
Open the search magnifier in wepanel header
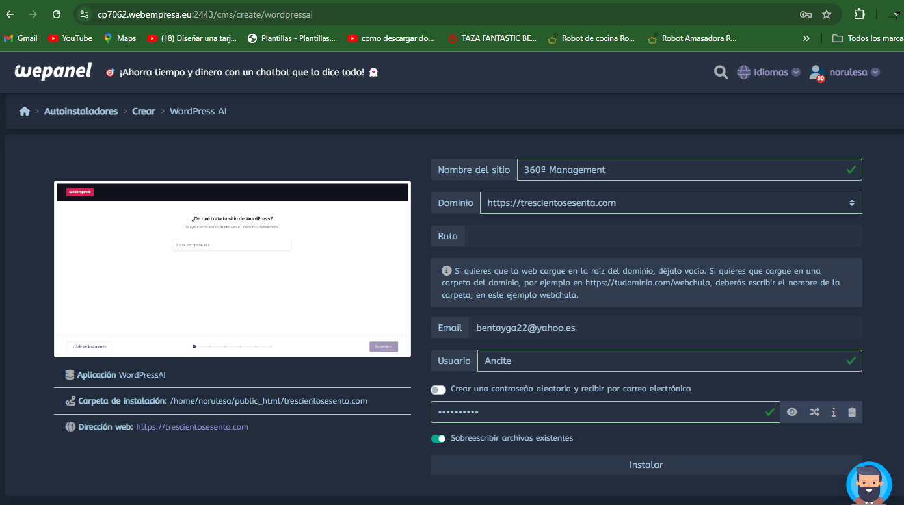click(721, 72)
